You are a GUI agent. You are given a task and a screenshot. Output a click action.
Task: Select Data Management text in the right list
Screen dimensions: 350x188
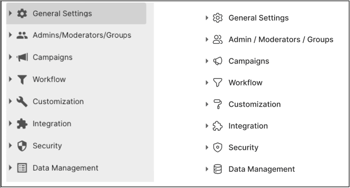pos(261,169)
